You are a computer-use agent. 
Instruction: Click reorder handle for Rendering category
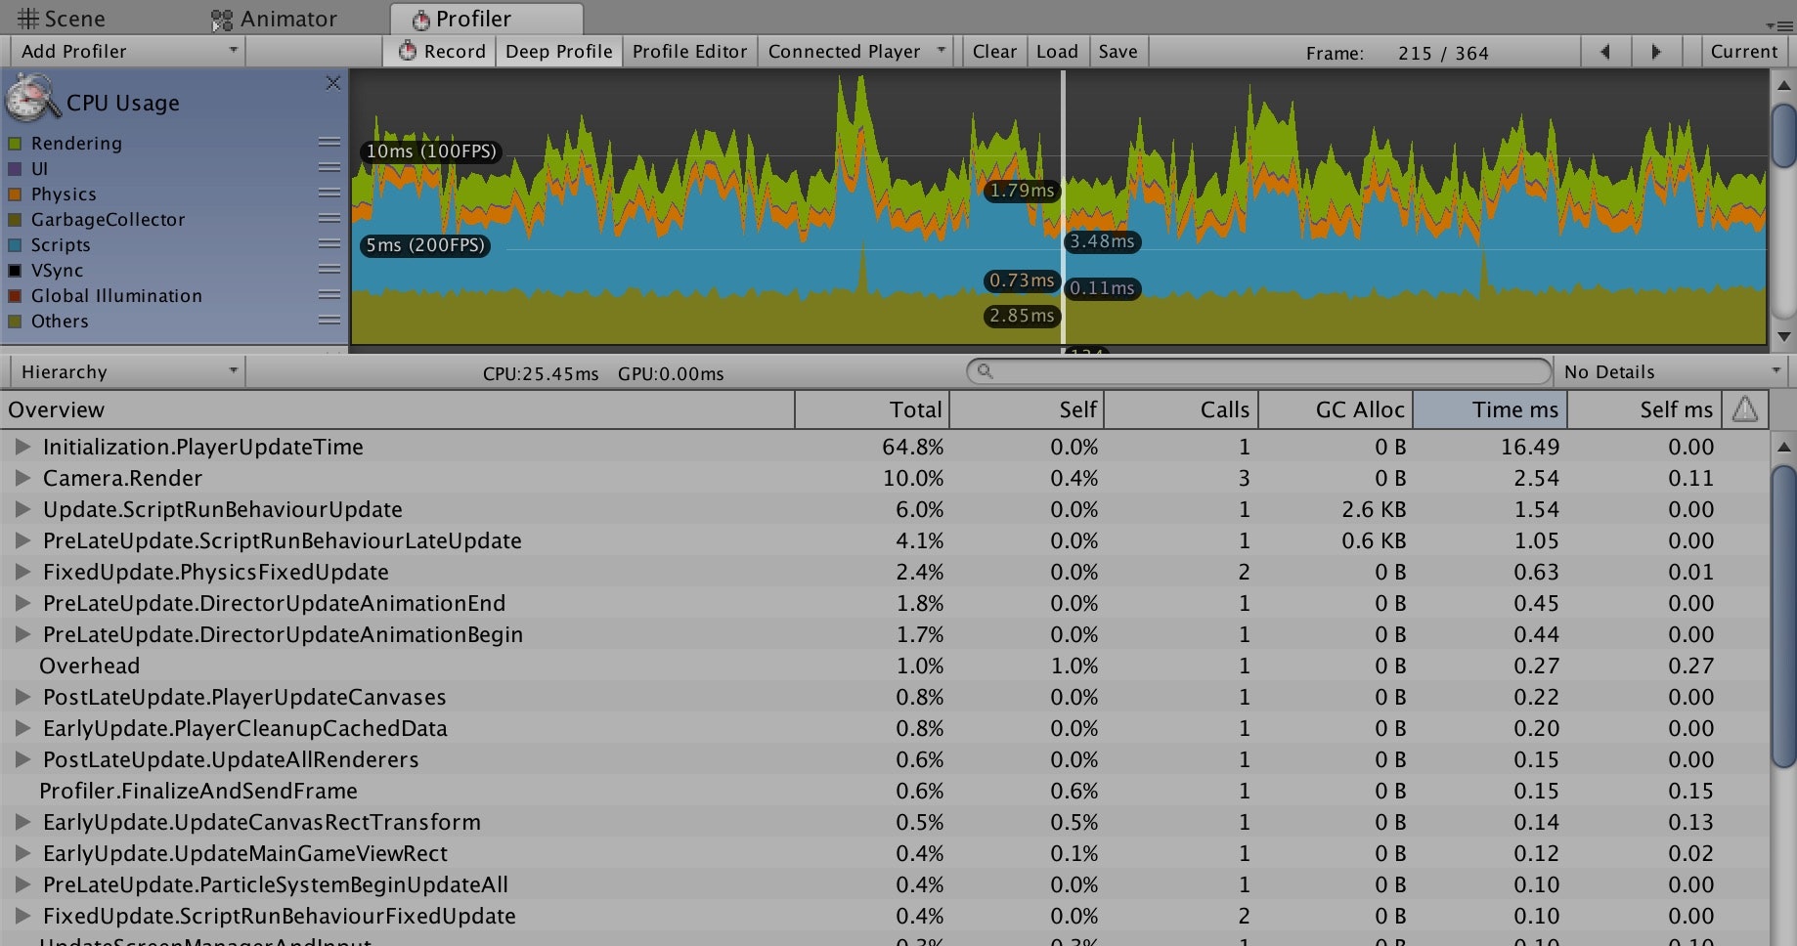click(x=329, y=143)
